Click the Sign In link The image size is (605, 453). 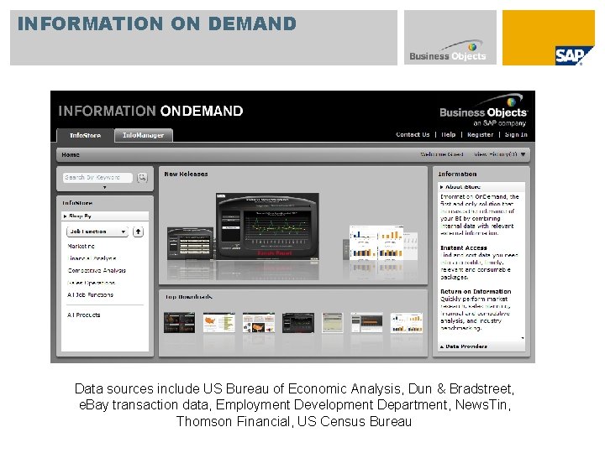pos(516,134)
